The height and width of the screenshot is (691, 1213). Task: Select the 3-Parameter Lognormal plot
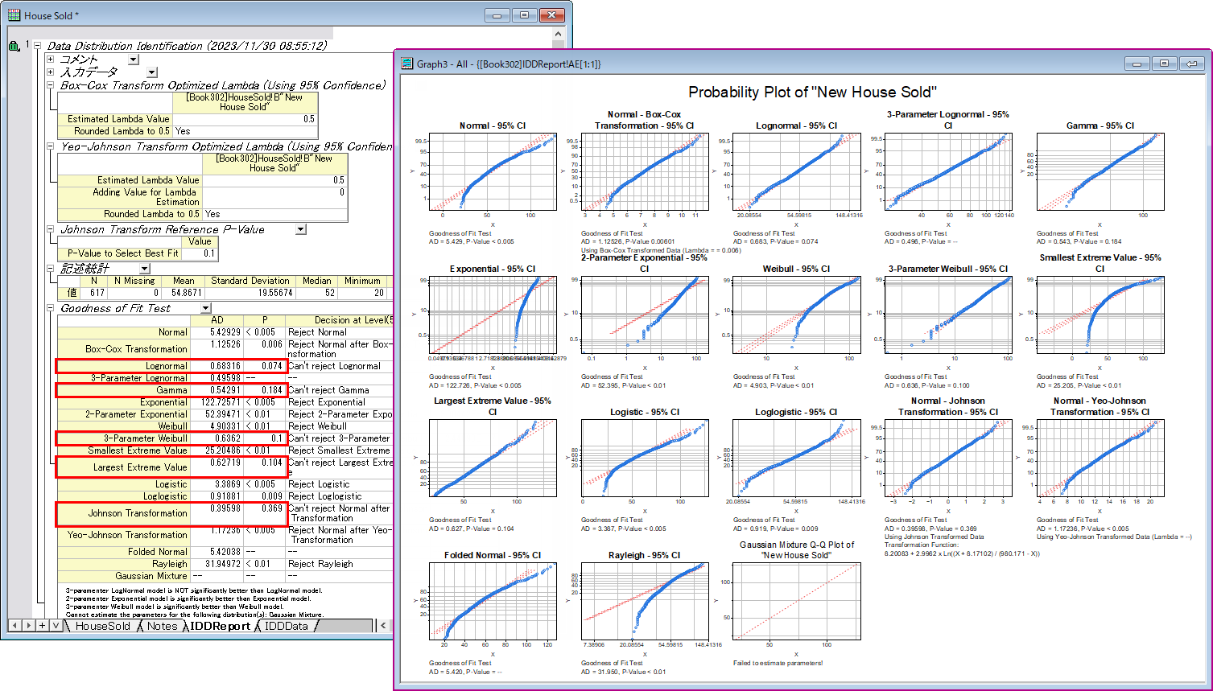tap(949, 172)
